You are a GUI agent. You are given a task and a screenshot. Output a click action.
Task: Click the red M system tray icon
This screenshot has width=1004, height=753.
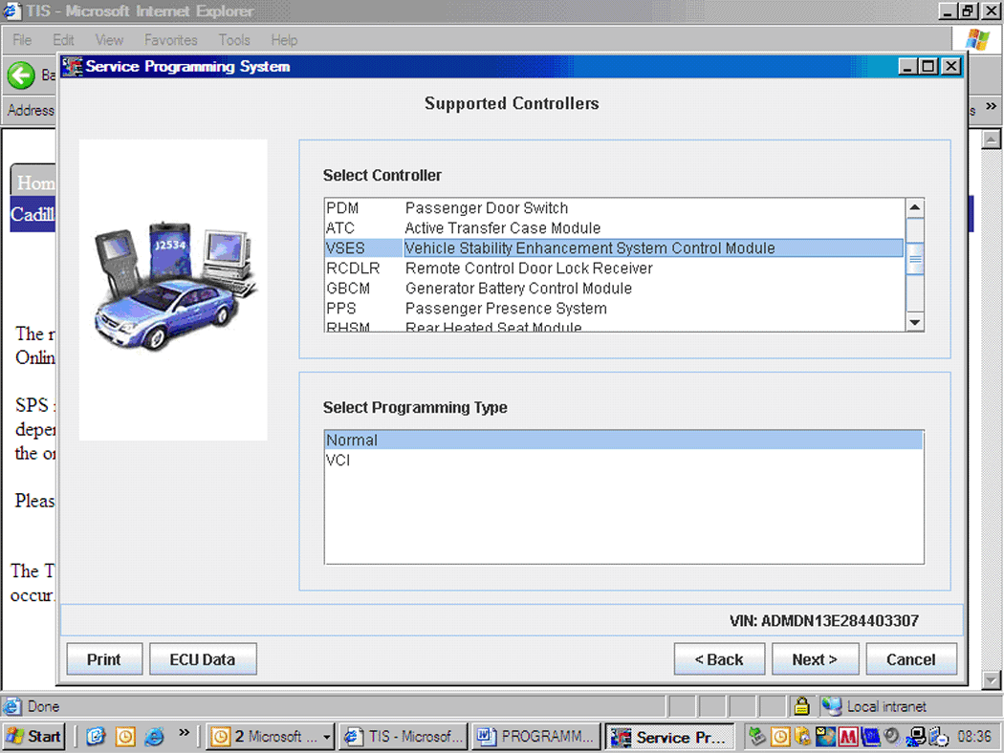click(x=848, y=737)
